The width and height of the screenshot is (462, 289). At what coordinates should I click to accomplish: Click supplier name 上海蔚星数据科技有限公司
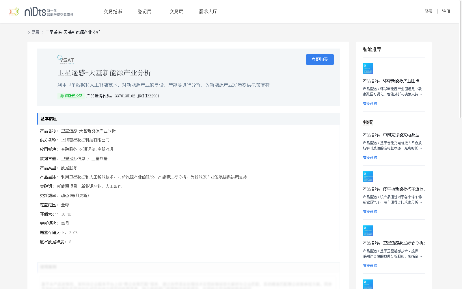(85, 140)
